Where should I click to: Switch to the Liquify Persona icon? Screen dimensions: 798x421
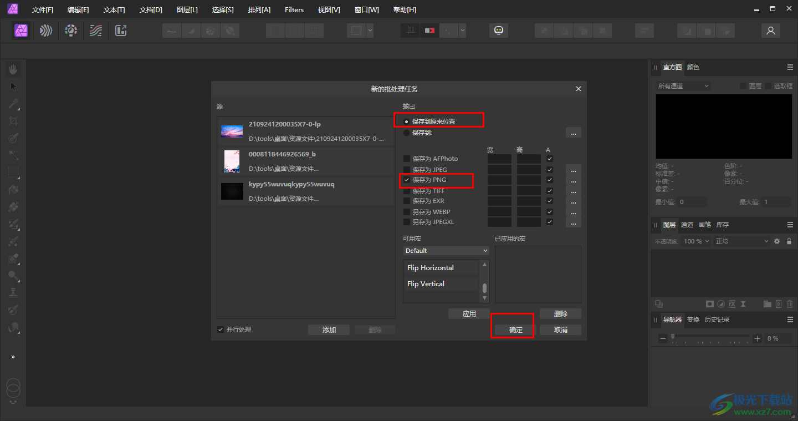point(46,31)
